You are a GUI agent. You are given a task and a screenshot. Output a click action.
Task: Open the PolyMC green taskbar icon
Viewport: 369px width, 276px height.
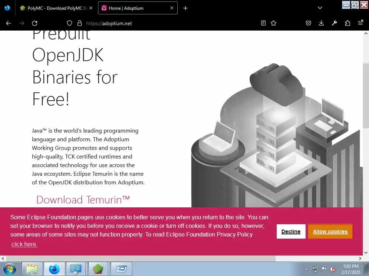(98, 269)
